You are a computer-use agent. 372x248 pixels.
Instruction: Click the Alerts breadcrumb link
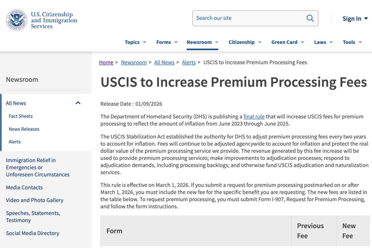point(189,62)
